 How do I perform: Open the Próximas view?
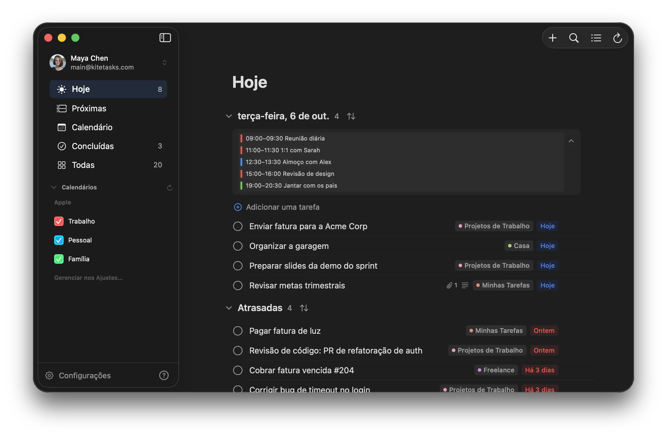[108, 108]
